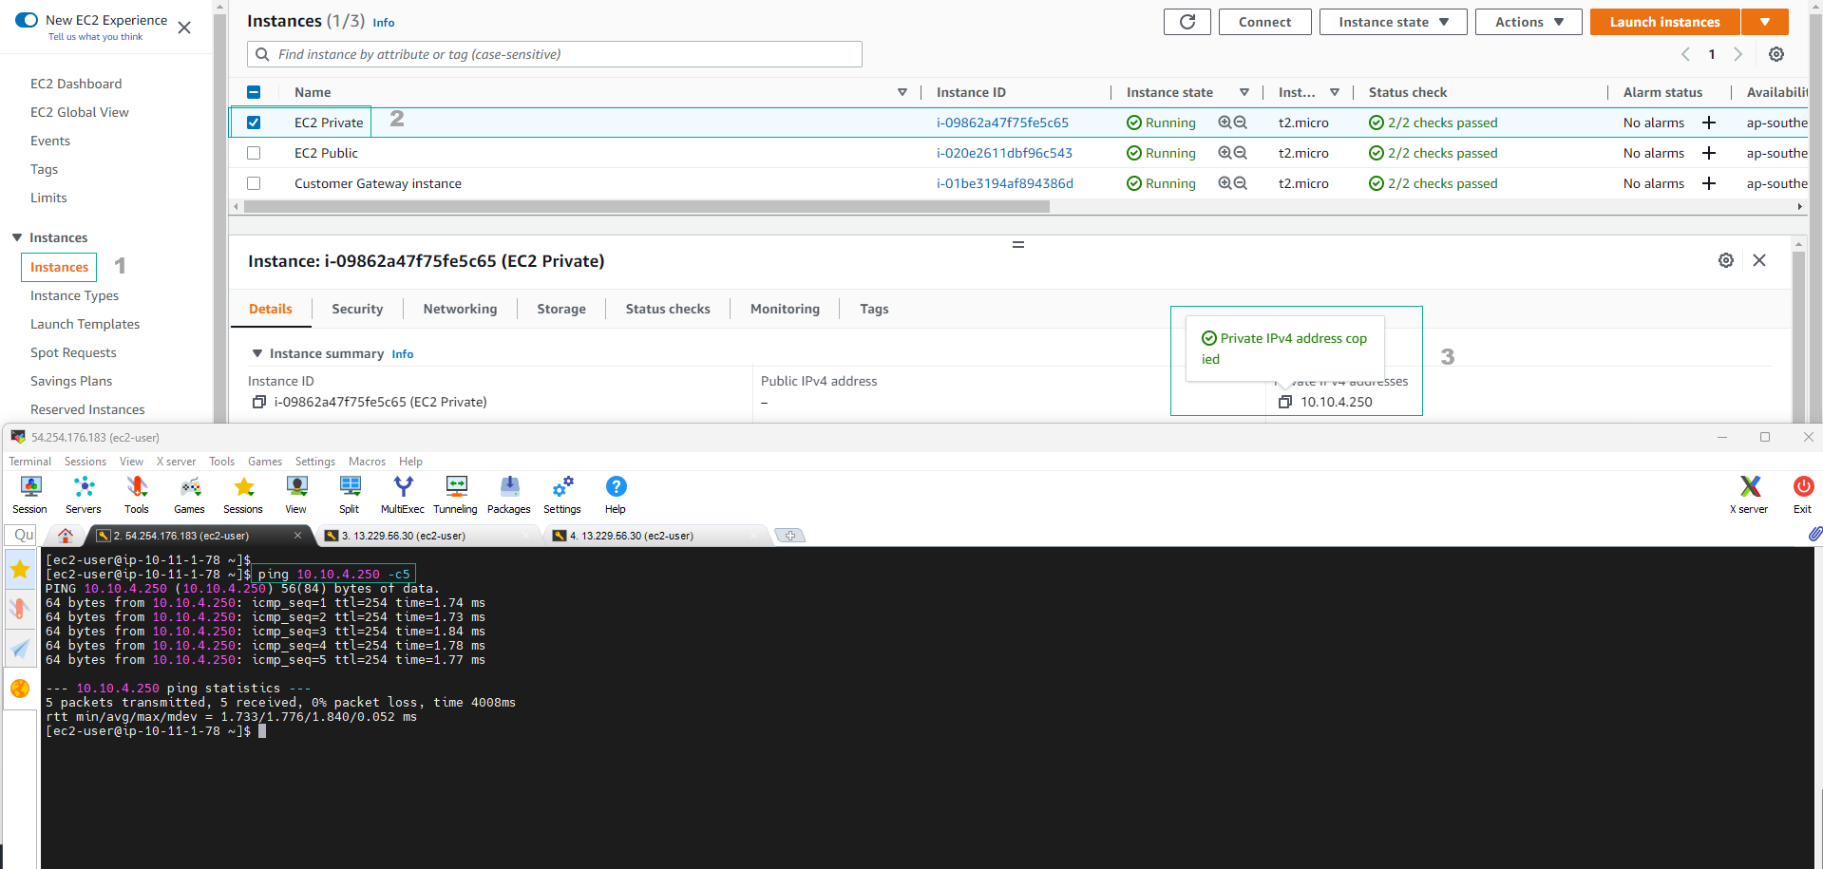Toggle MobaXterm X server icon
Screen dimensions: 1823x869
pos(1749,494)
